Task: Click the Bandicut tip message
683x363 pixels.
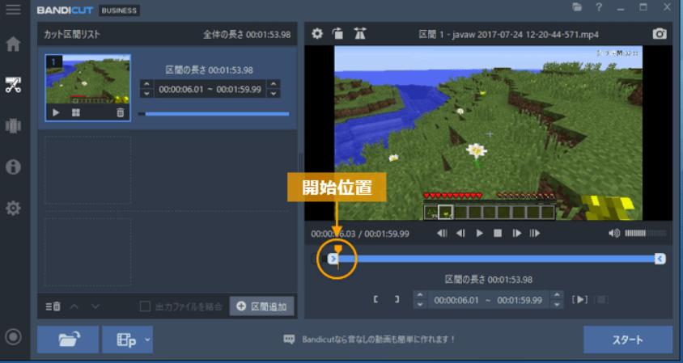Action: (378, 339)
